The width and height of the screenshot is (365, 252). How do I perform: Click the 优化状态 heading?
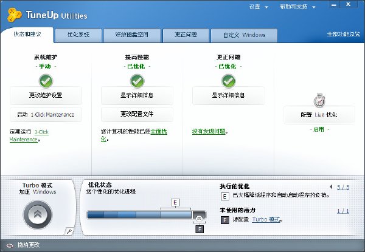click(100, 185)
